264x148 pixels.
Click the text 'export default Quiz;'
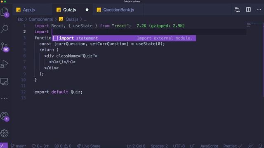click(x=59, y=92)
